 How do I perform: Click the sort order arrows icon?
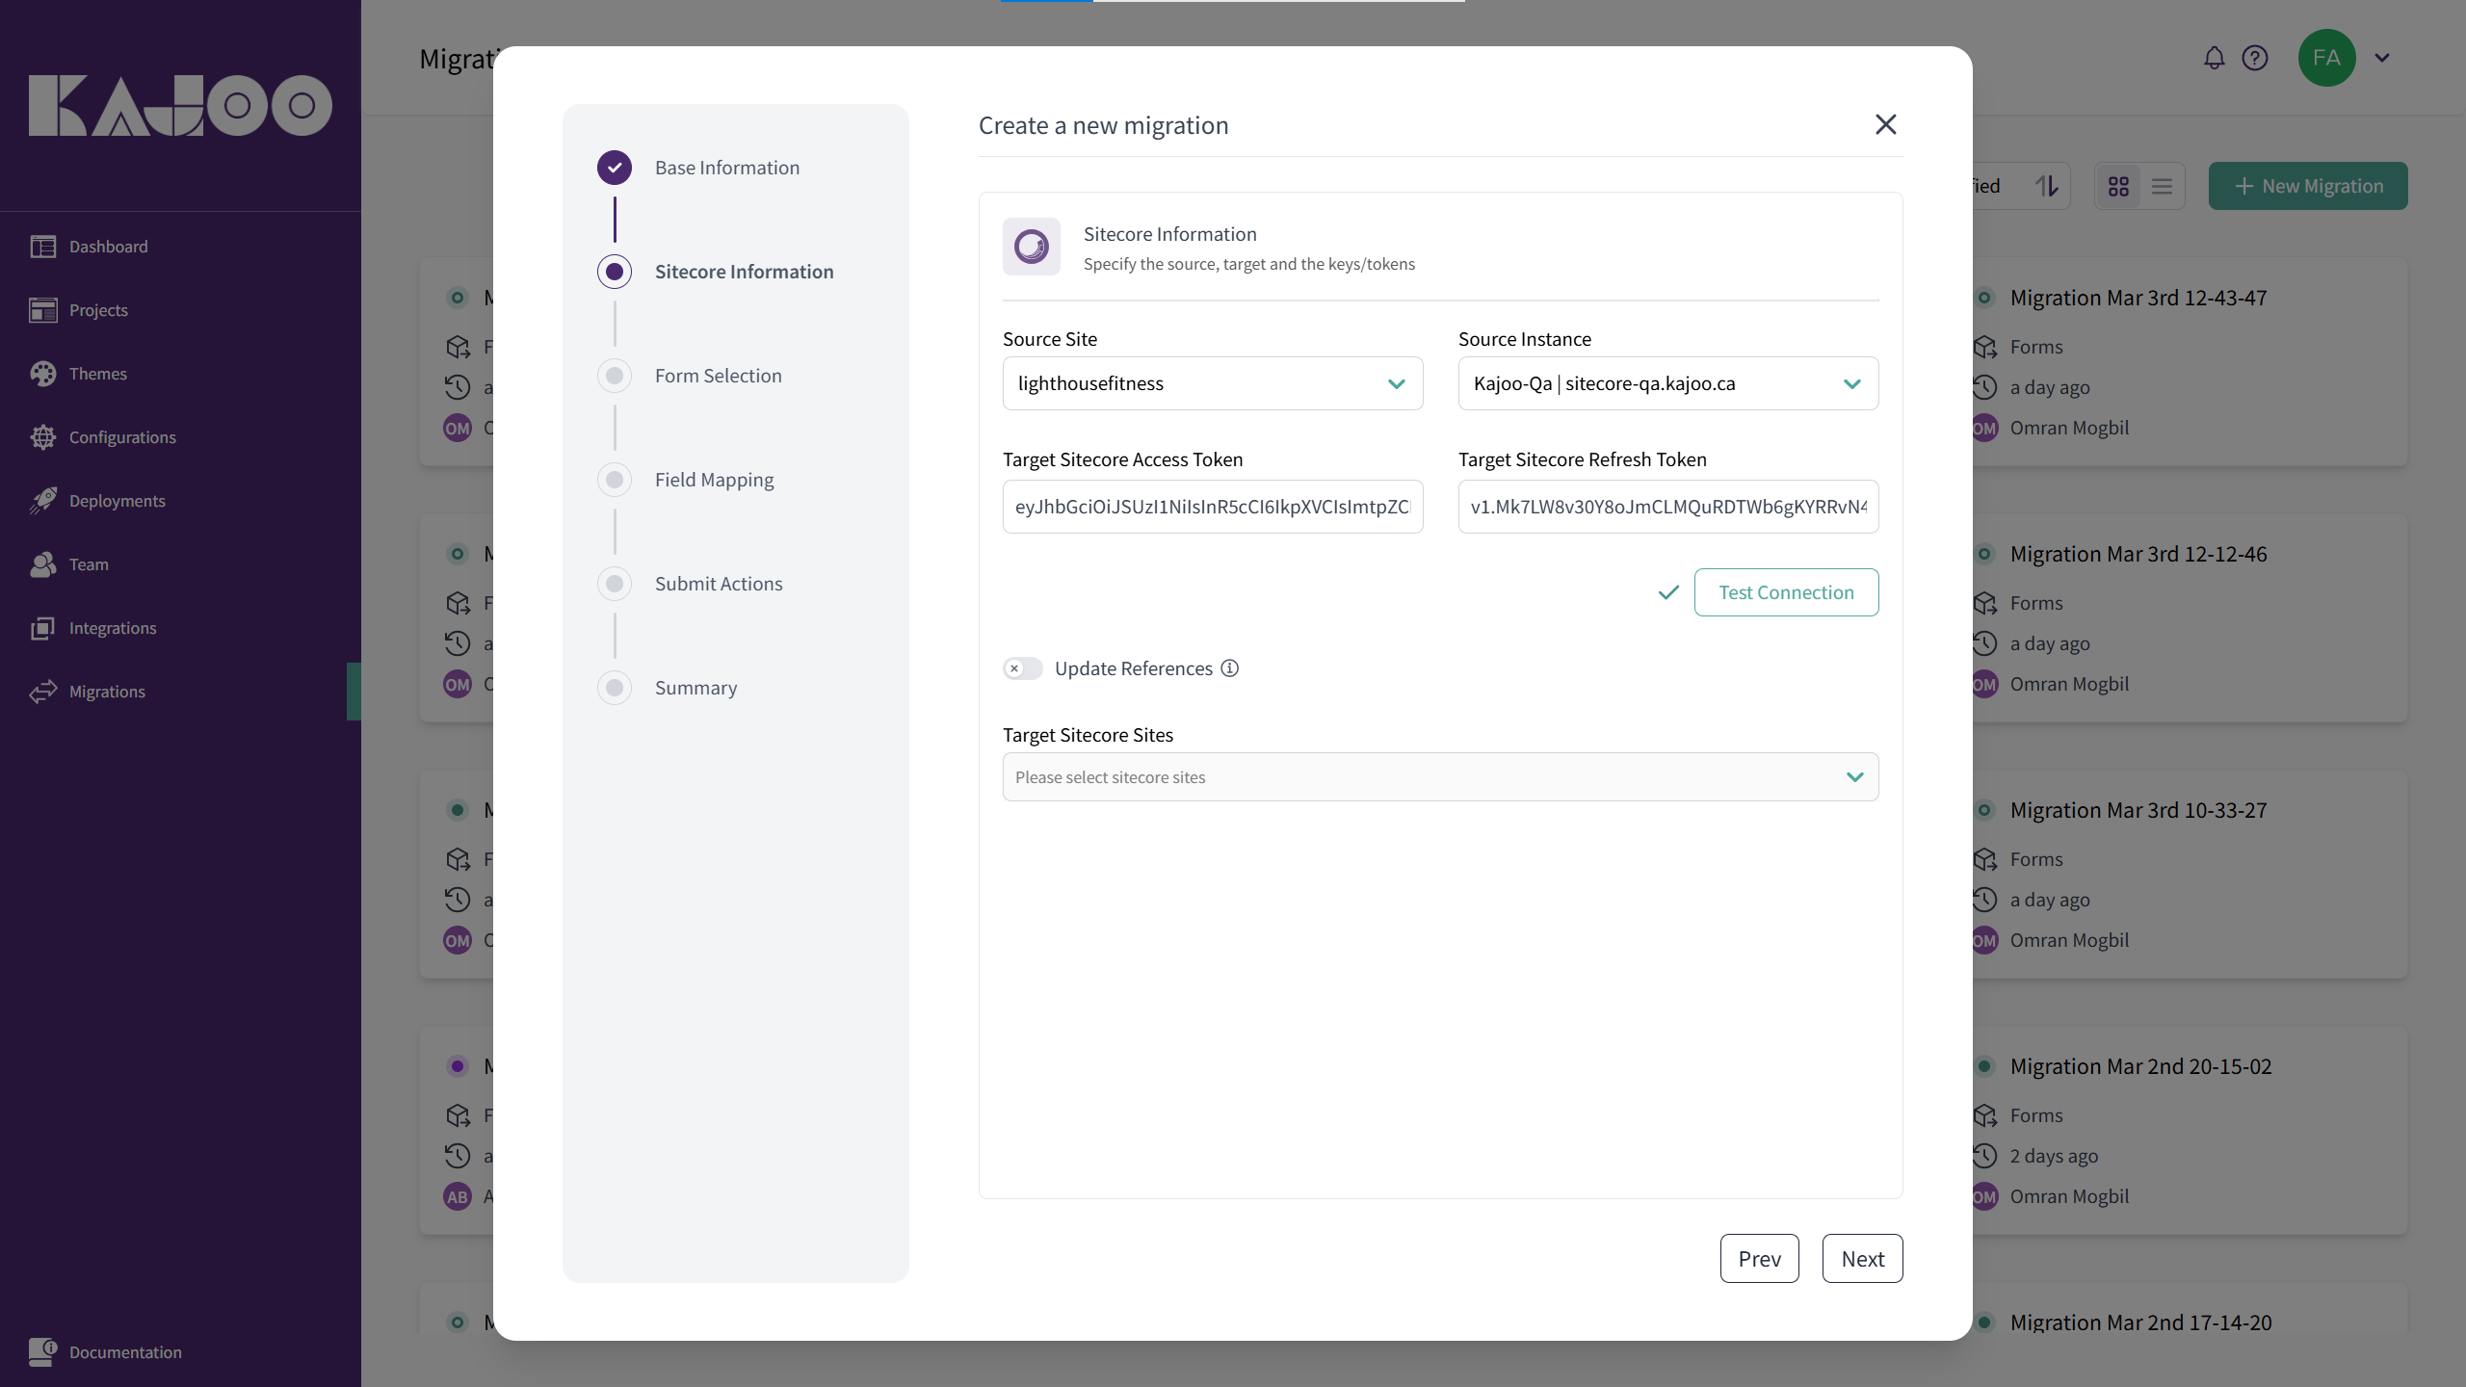click(x=2047, y=186)
